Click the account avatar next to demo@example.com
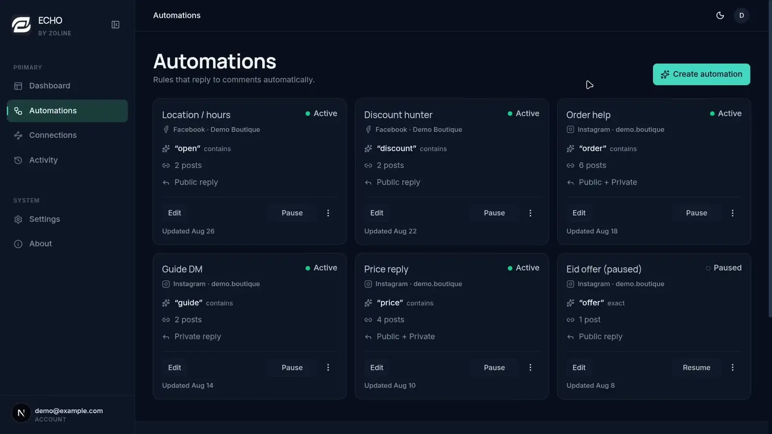 (21, 413)
